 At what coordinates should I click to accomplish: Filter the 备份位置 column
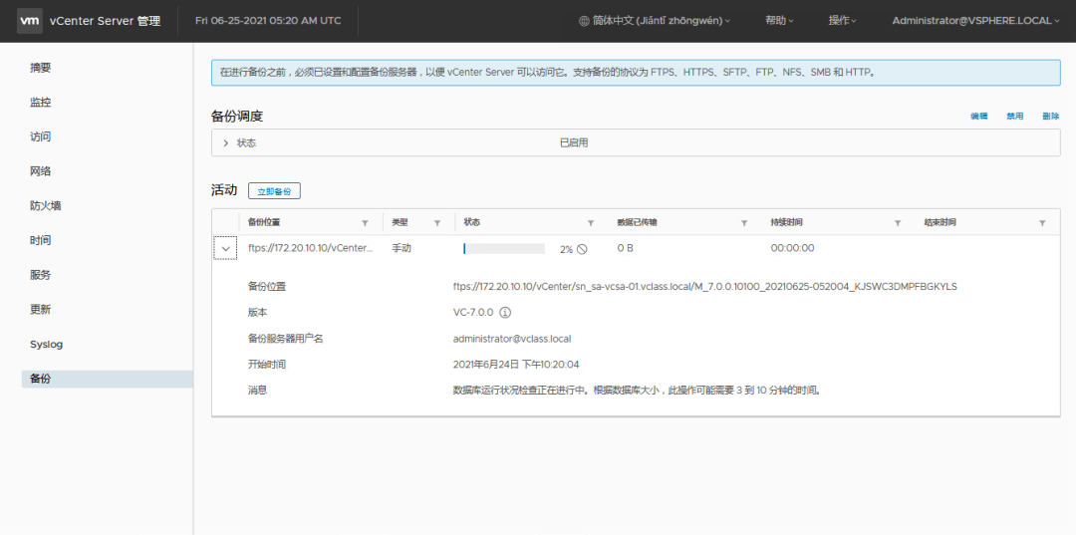pos(365,223)
